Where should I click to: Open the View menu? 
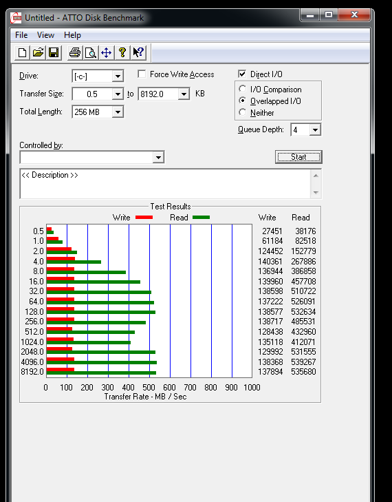click(x=45, y=35)
